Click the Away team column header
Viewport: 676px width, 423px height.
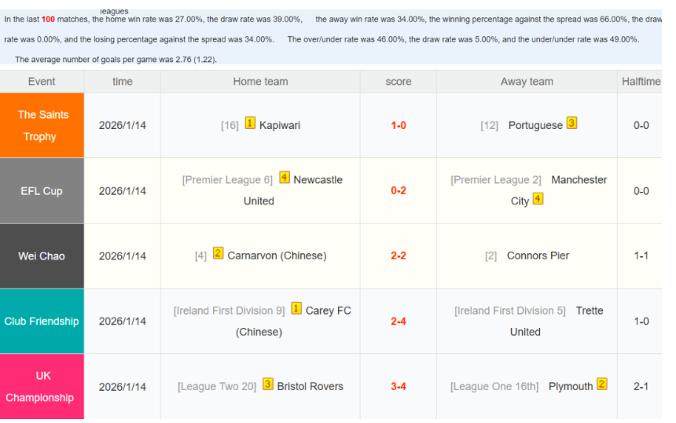click(x=527, y=82)
